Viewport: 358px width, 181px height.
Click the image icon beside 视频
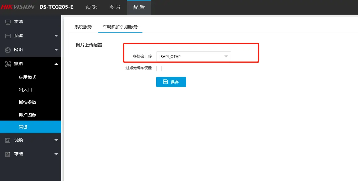coord(8,140)
